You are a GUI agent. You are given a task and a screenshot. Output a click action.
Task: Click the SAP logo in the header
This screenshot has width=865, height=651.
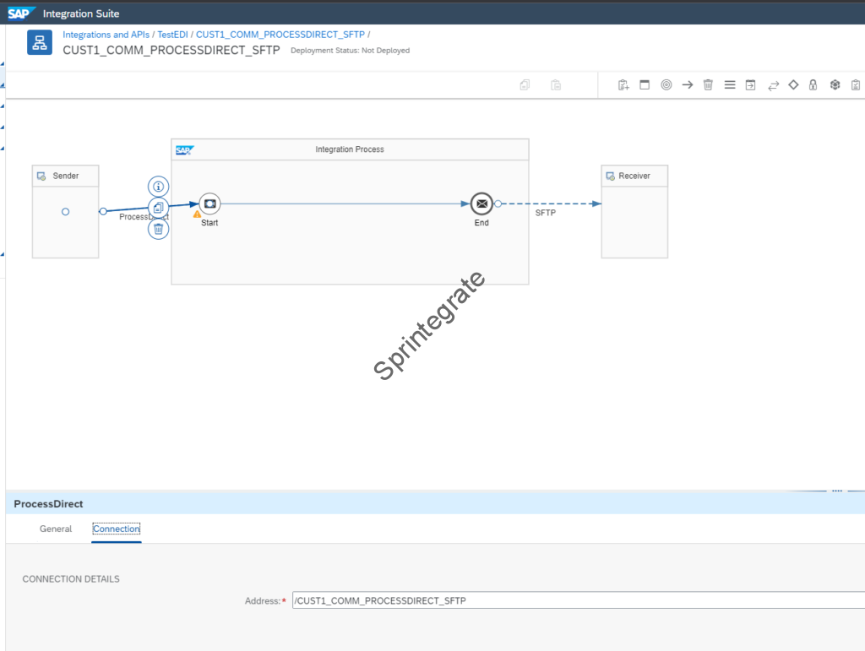(x=20, y=14)
